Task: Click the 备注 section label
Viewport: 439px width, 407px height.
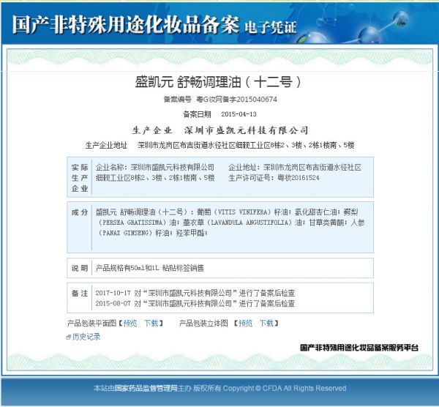Action: [80, 294]
